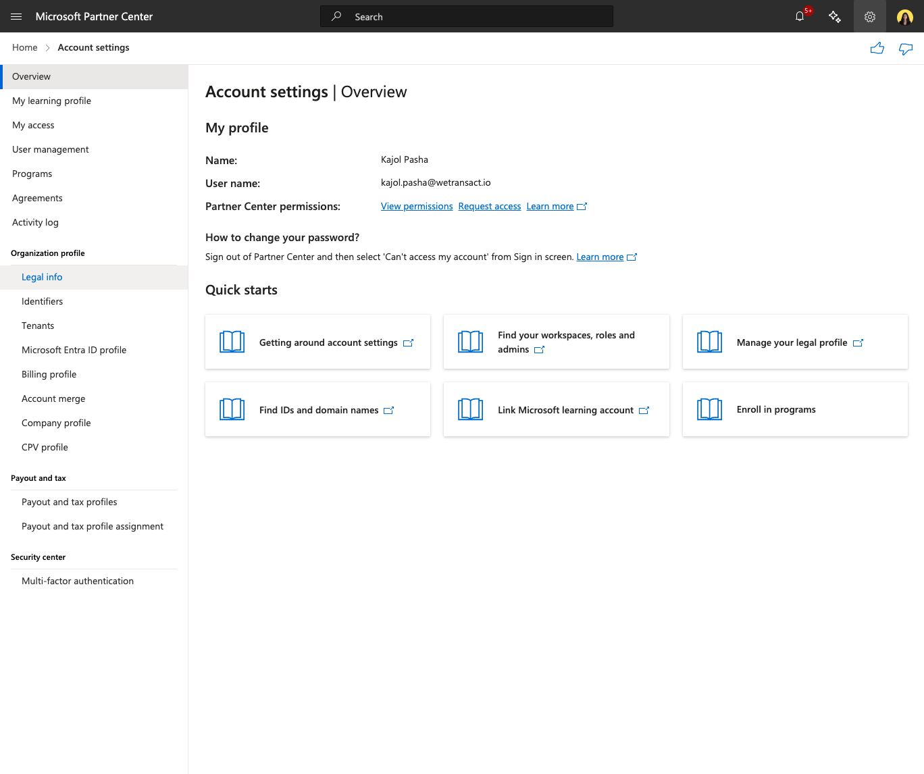Open the Copilot sparkle icon

point(835,16)
